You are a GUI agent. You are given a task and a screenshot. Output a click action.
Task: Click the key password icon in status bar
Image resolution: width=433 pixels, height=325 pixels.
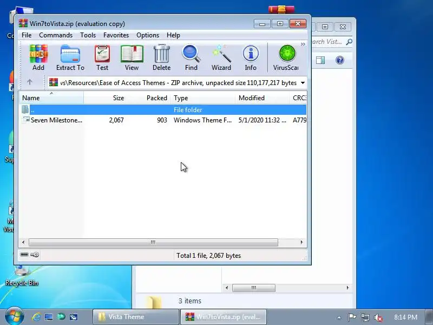pos(35,255)
